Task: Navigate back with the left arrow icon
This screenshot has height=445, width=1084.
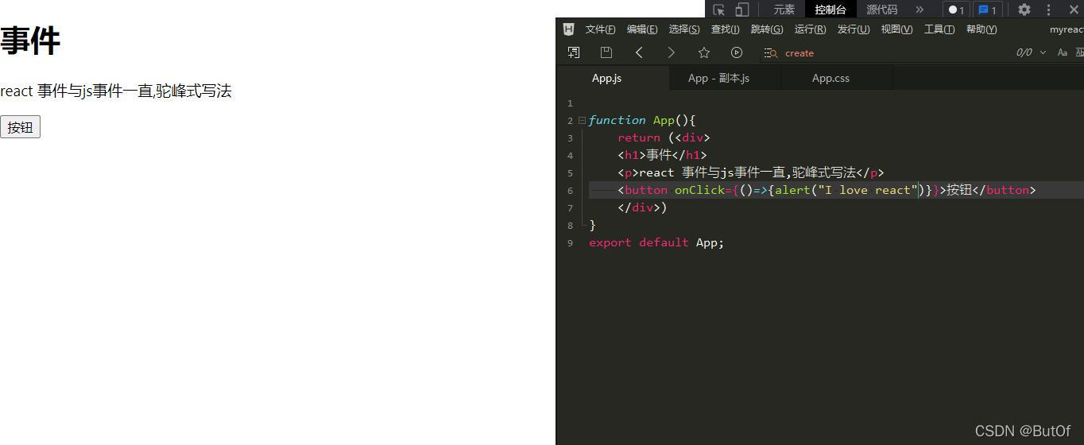Action: click(639, 52)
